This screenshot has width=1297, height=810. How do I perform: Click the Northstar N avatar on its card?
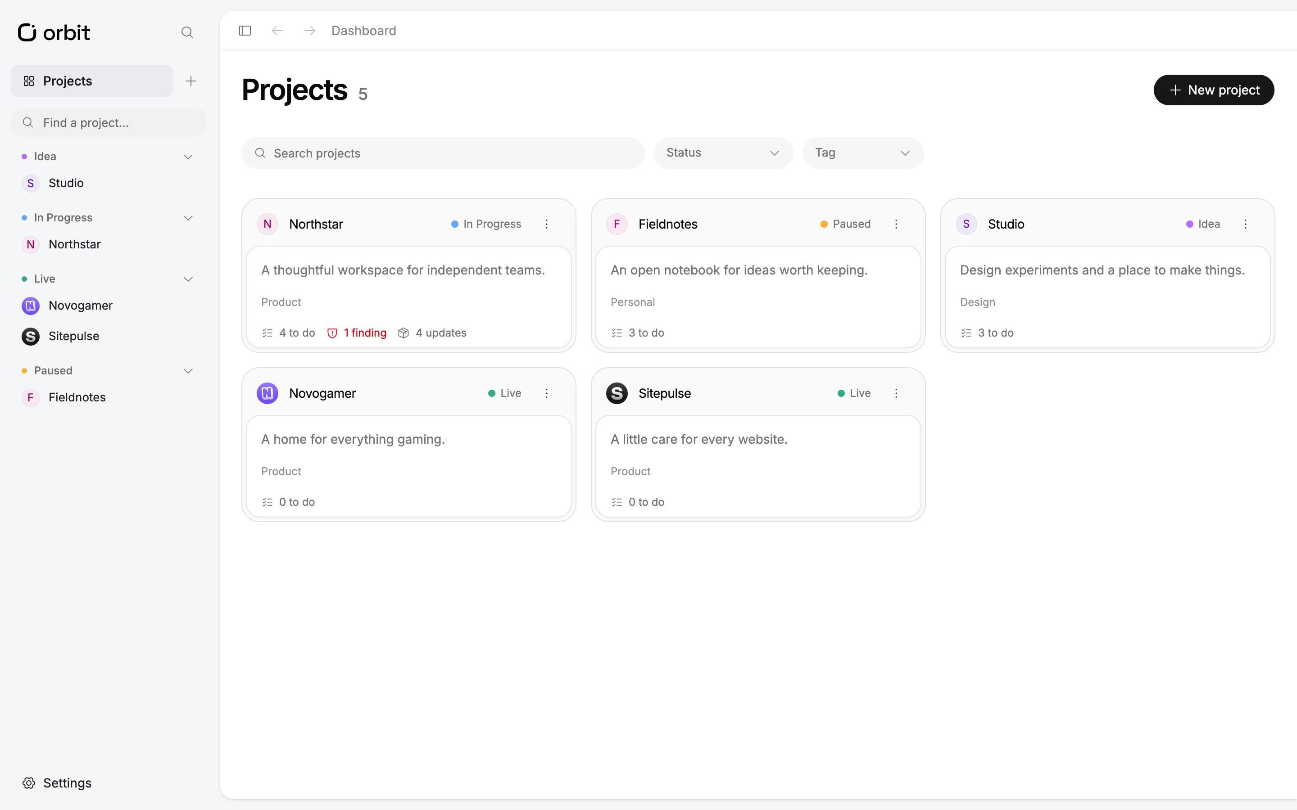pyautogui.click(x=268, y=224)
